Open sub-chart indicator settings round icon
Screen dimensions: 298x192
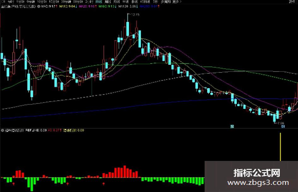pos(3,131)
